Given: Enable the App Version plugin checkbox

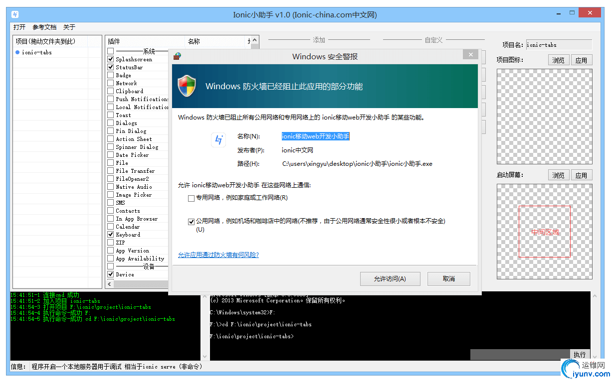Looking at the screenshot, I should click(x=111, y=251).
